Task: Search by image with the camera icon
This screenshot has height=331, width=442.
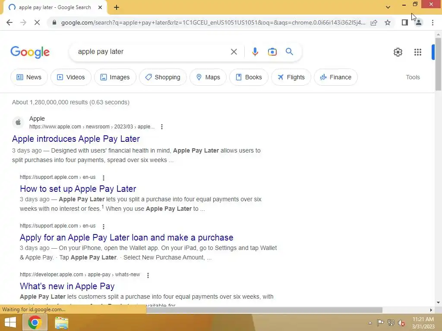Action: click(x=272, y=52)
